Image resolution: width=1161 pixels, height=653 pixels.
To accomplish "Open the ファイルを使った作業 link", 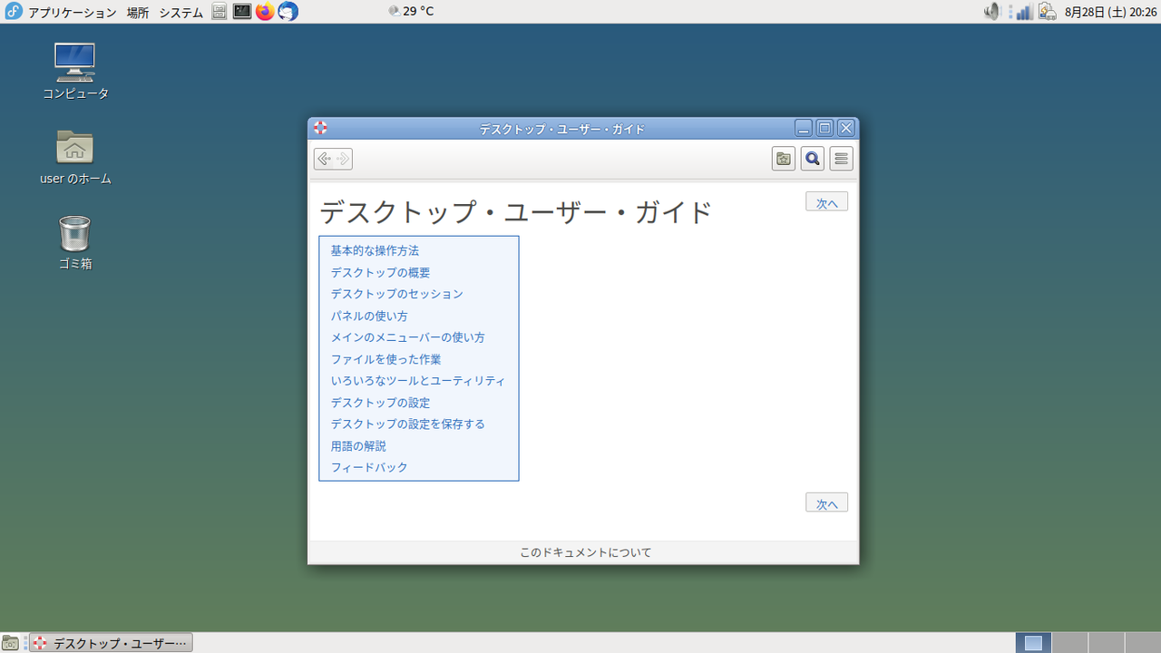I will pyautogui.click(x=385, y=359).
